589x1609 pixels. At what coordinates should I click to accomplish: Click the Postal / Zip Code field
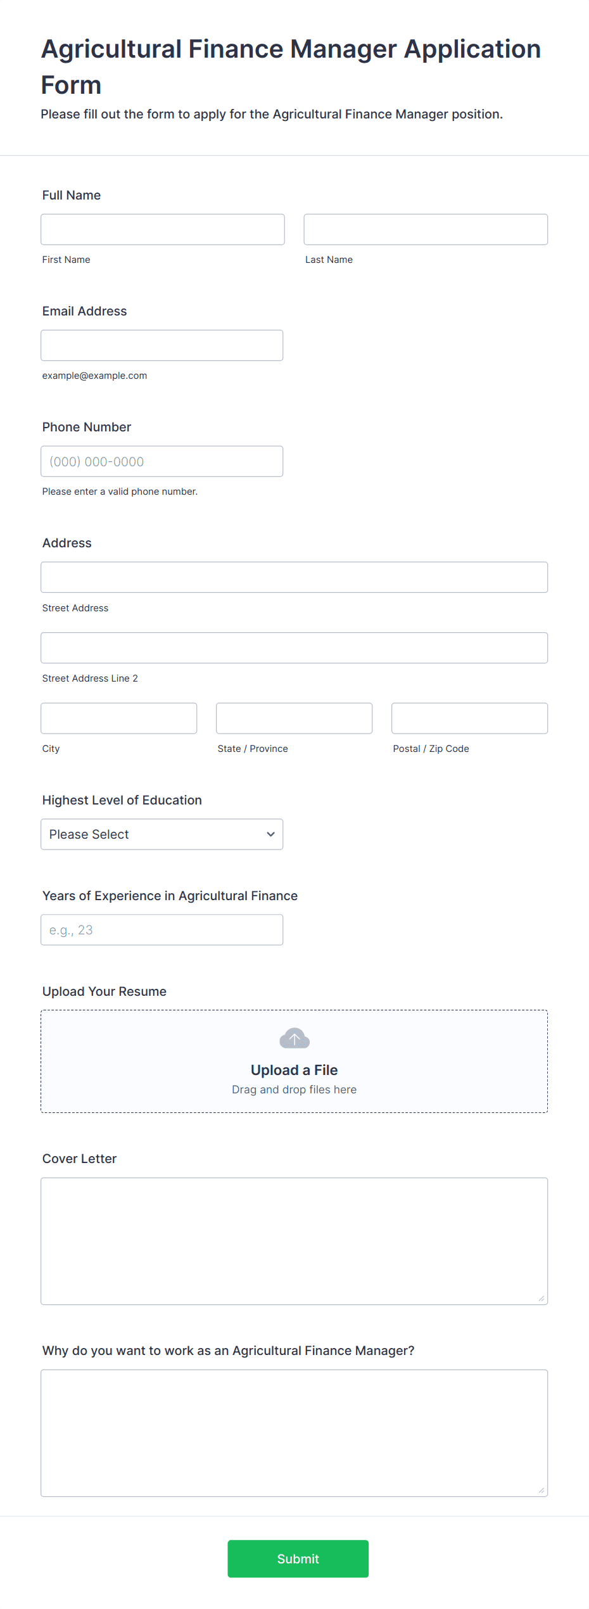[x=470, y=718]
